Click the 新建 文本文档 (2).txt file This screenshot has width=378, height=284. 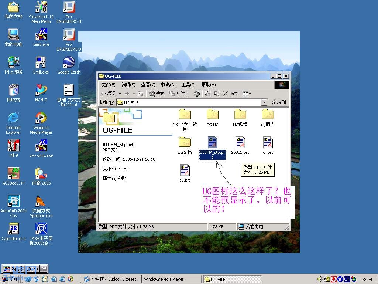(69, 95)
